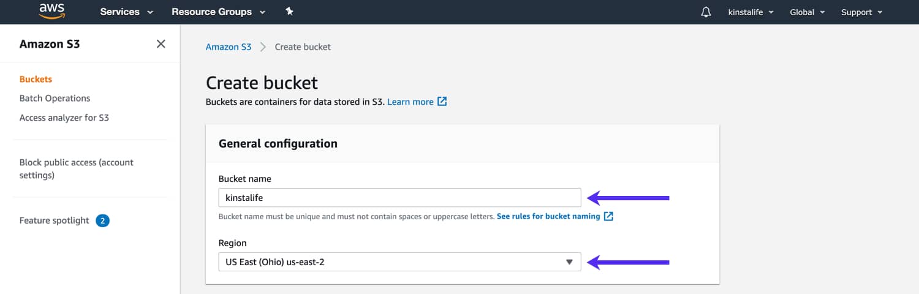Select Buckets in the sidebar
Viewport: 919px width, 294px height.
(x=36, y=79)
